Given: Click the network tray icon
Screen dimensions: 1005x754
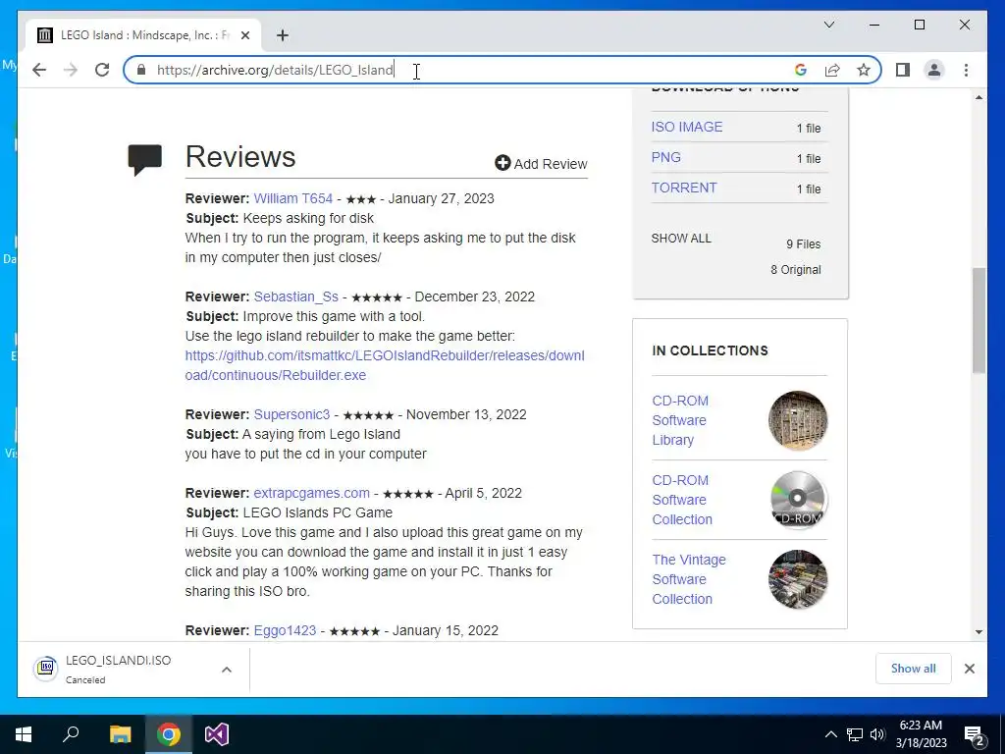Looking at the screenshot, I should [854, 734].
